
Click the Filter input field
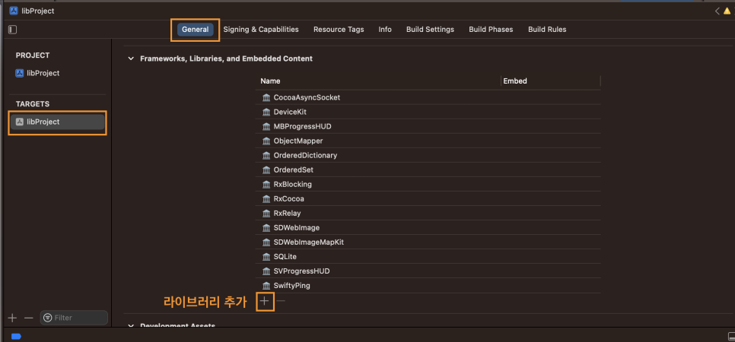pos(74,318)
